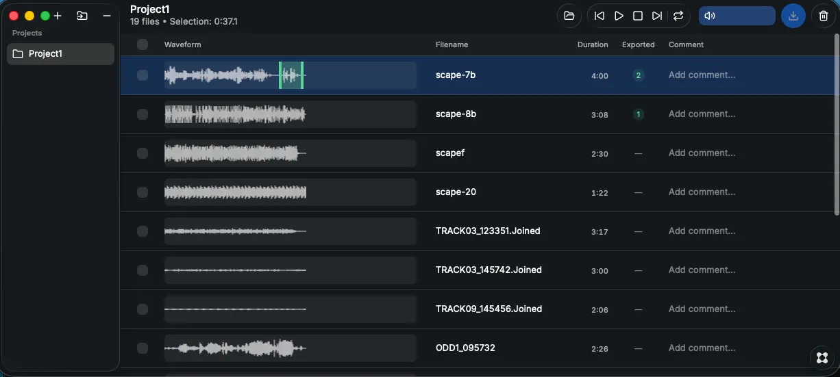
Task: Add comment for scape-20
Action: 702,192
